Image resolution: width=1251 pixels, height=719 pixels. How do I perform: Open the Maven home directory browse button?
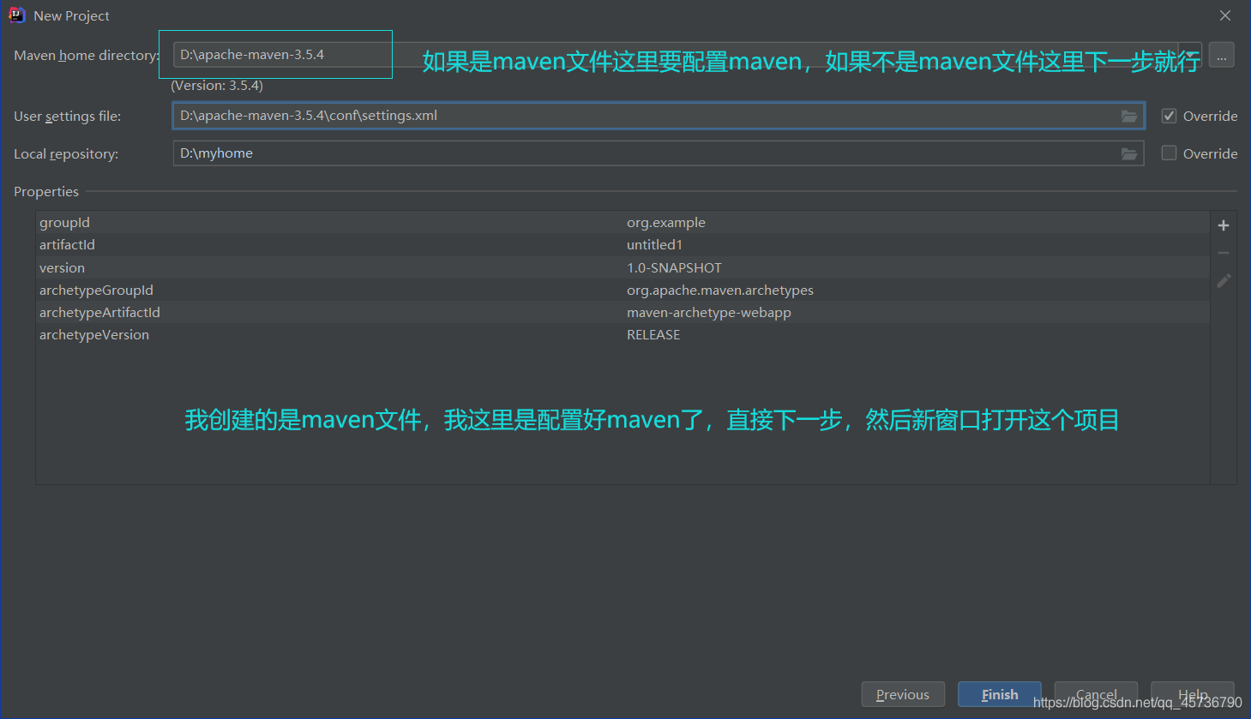[1222, 55]
